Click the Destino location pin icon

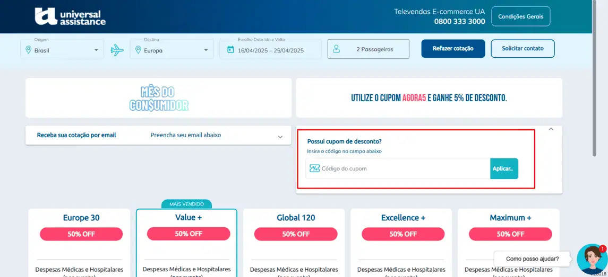138,50
